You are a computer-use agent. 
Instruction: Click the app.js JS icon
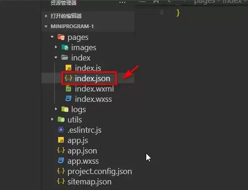click(x=61, y=140)
